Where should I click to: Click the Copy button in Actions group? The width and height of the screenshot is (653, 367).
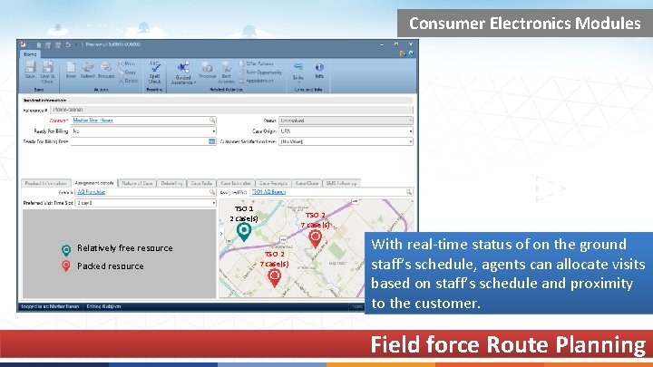pos(127,72)
